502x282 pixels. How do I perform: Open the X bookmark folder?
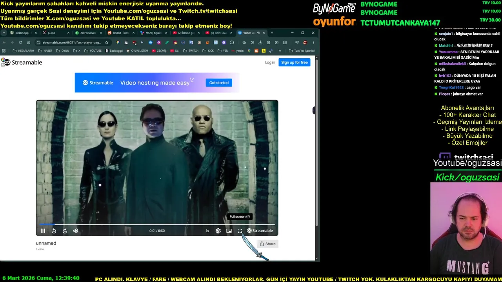(x=77, y=51)
